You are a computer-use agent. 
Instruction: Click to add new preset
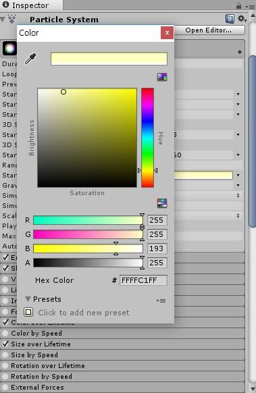tap(84, 313)
